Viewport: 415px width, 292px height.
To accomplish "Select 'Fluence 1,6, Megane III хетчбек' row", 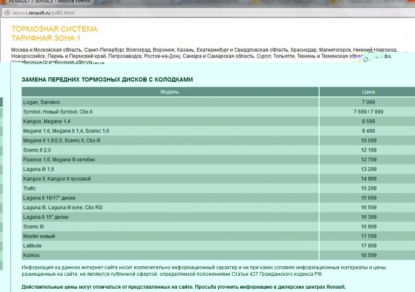I will pos(219,160).
